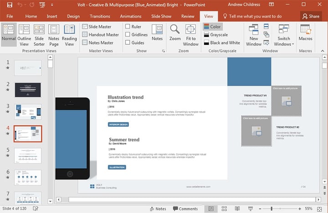328x213 pixels.
Task: Open the Slide Show tab
Action: point(161,16)
